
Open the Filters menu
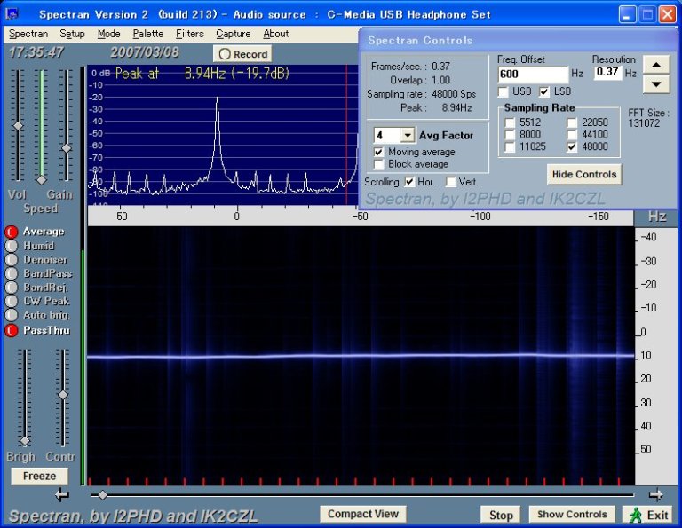pos(190,34)
